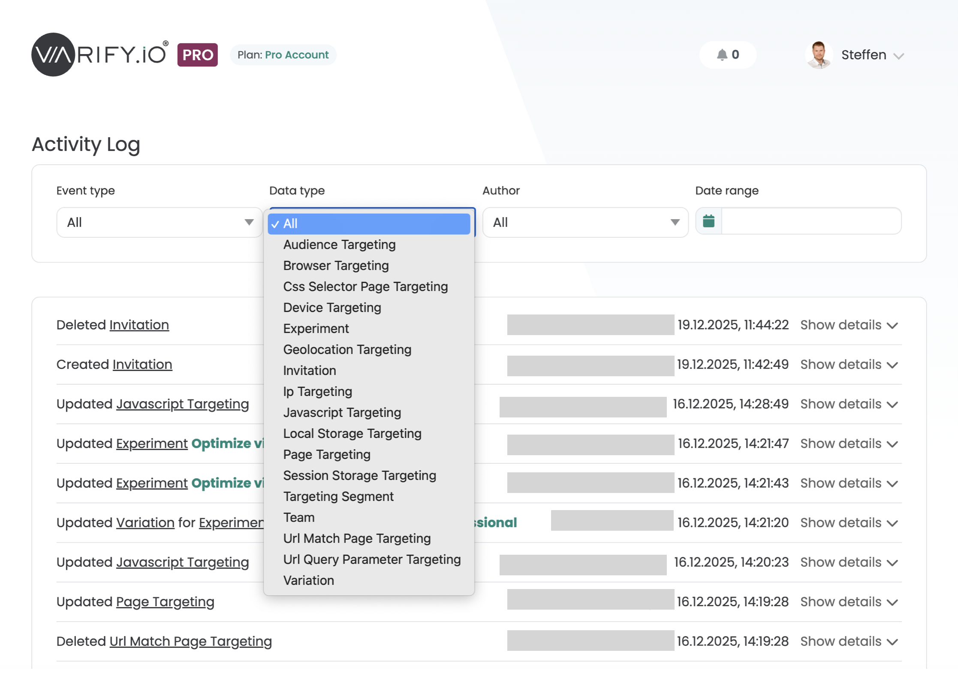Select Url Query Parameter Targeting option
This screenshot has height=689, width=958.
click(x=372, y=559)
